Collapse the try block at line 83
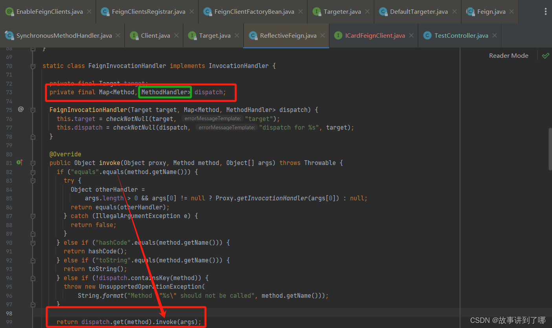 tap(33, 181)
